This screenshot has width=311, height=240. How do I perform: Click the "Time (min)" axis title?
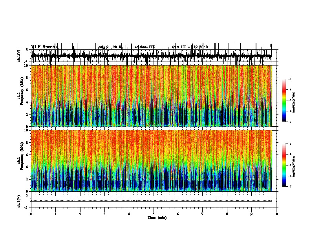click(157, 218)
